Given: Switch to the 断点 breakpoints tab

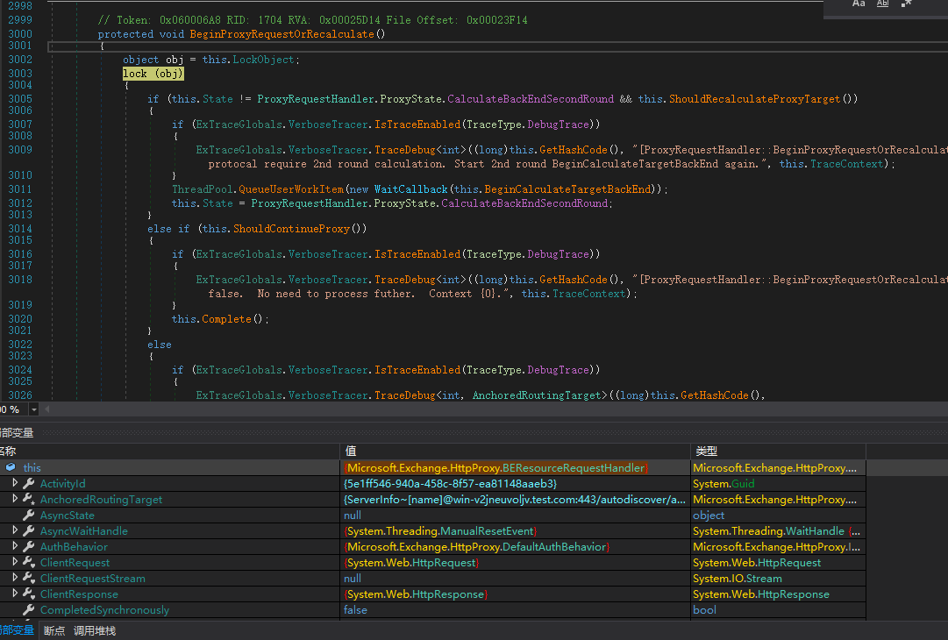Looking at the screenshot, I should [54, 630].
